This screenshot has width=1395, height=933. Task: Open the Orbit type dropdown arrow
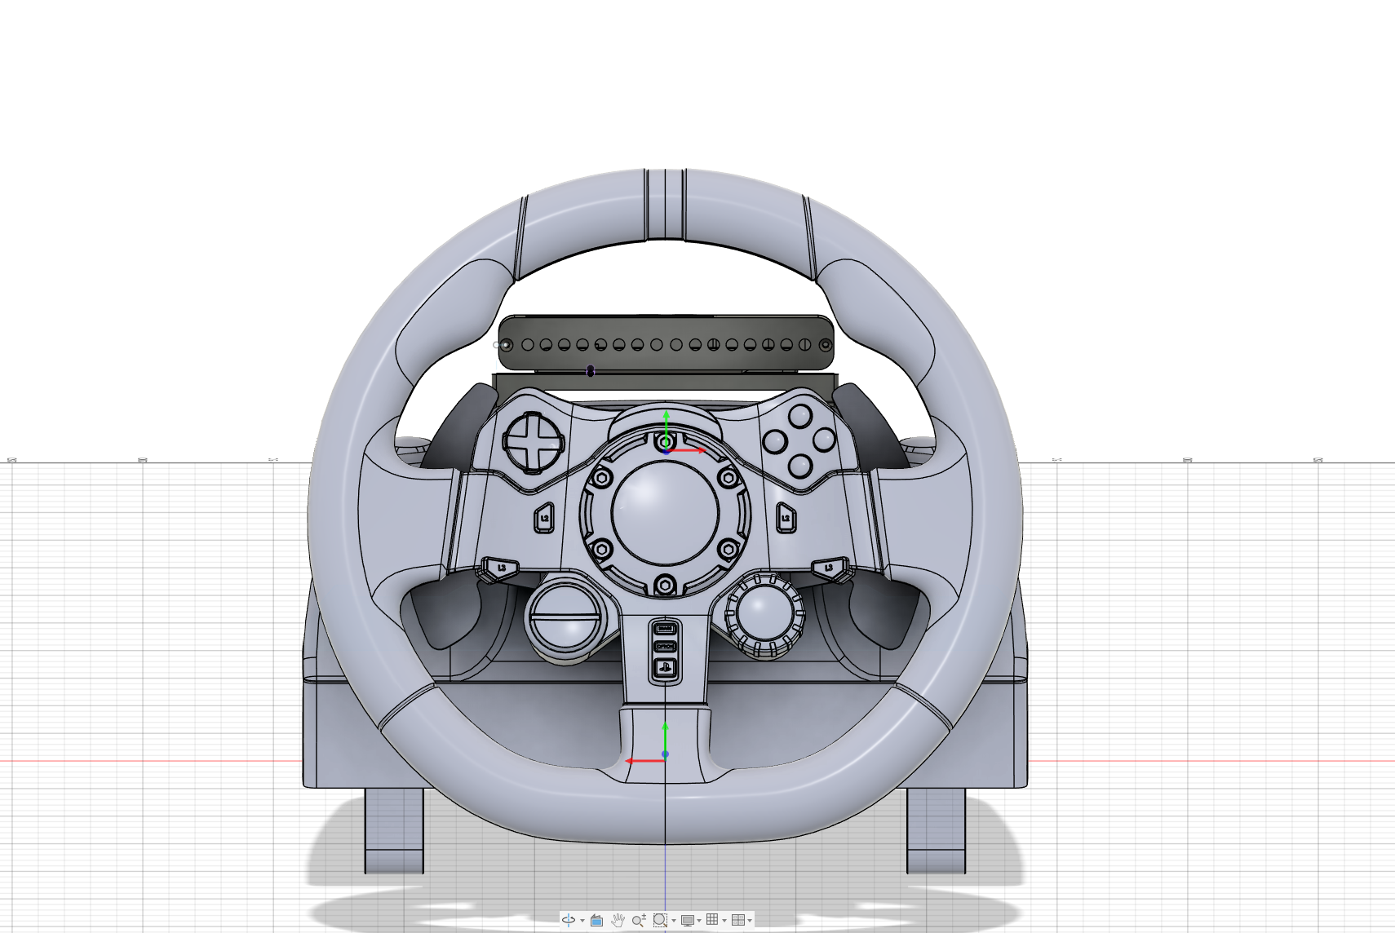(x=582, y=921)
